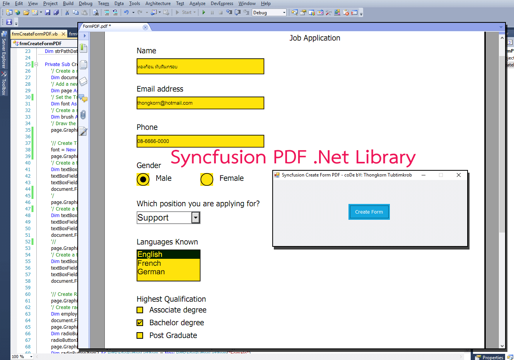Click the PDF viewer comments panel icon

83,98
